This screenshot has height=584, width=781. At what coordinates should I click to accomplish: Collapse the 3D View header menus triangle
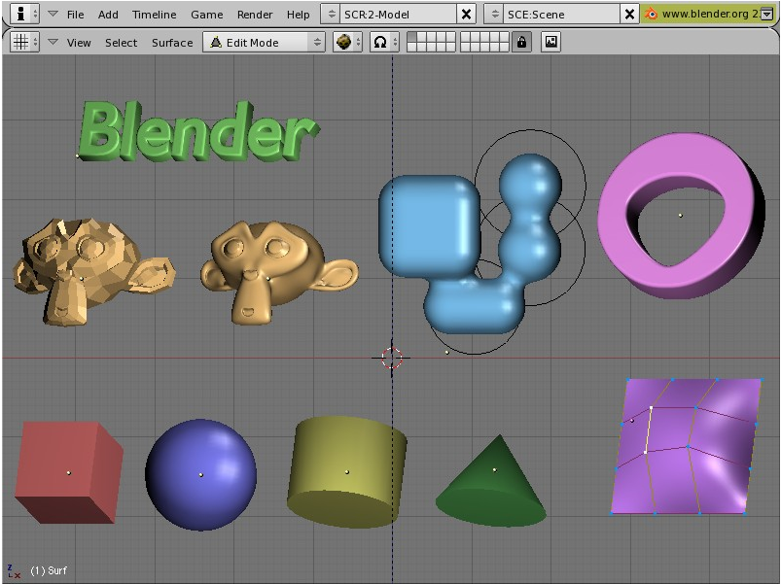point(53,43)
